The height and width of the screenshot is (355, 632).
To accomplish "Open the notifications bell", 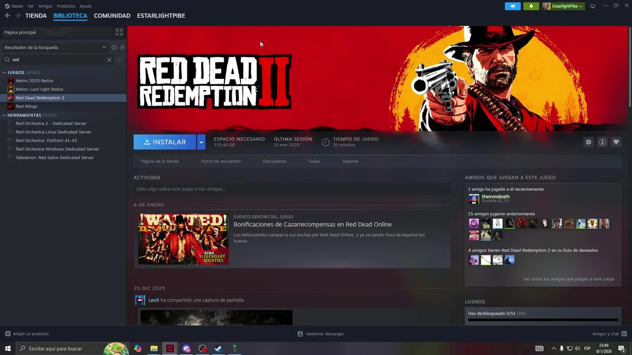I will (x=531, y=6).
